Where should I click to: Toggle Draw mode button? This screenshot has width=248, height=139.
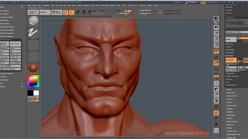(x=71, y=12)
